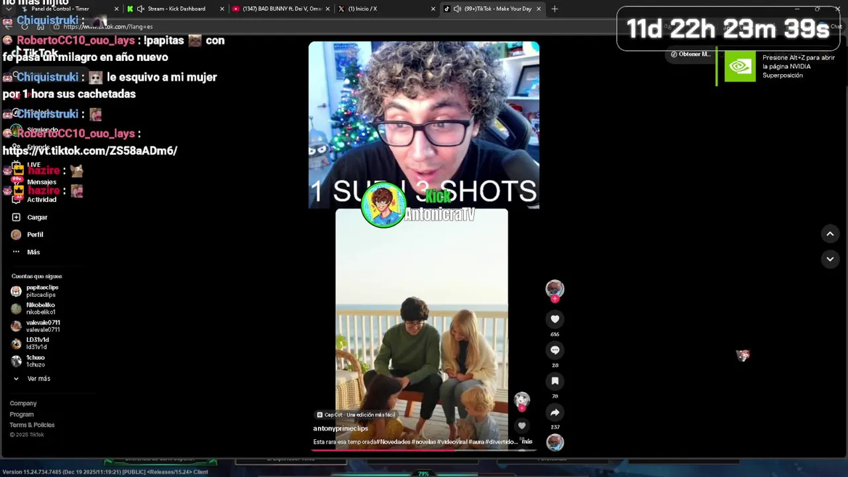Open the creator avatar above the like button
This screenshot has width=848, height=477.
click(x=555, y=288)
